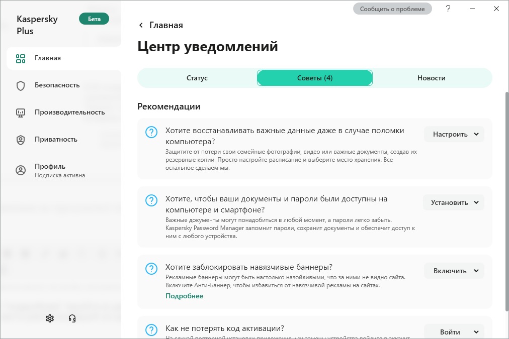Click the question icon on the activation code tip

click(151, 330)
